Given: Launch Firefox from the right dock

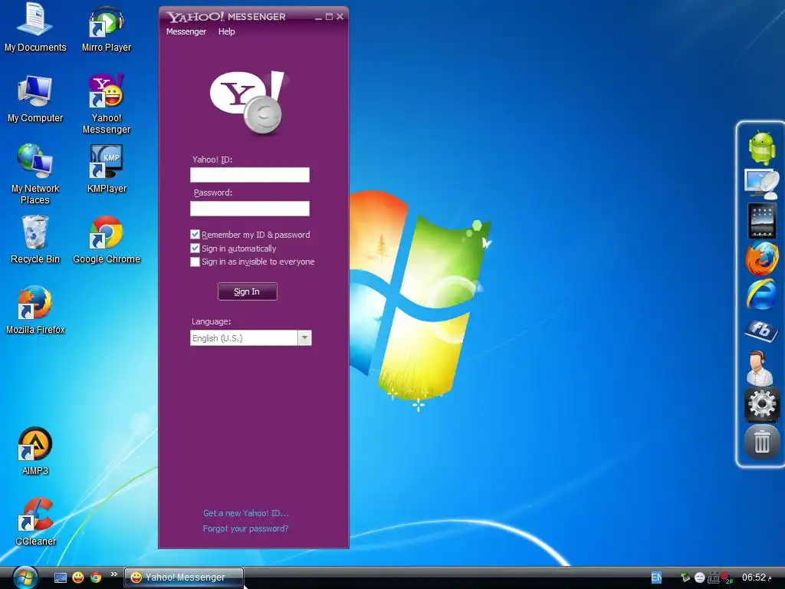Looking at the screenshot, I should [761, 258].
